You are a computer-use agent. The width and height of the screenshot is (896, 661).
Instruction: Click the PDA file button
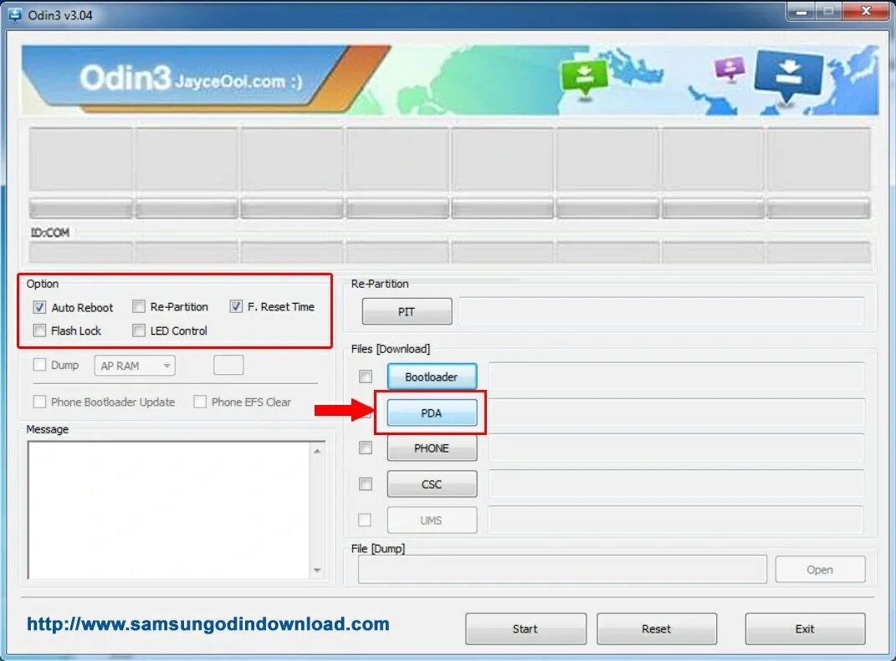tap(432, 413)
